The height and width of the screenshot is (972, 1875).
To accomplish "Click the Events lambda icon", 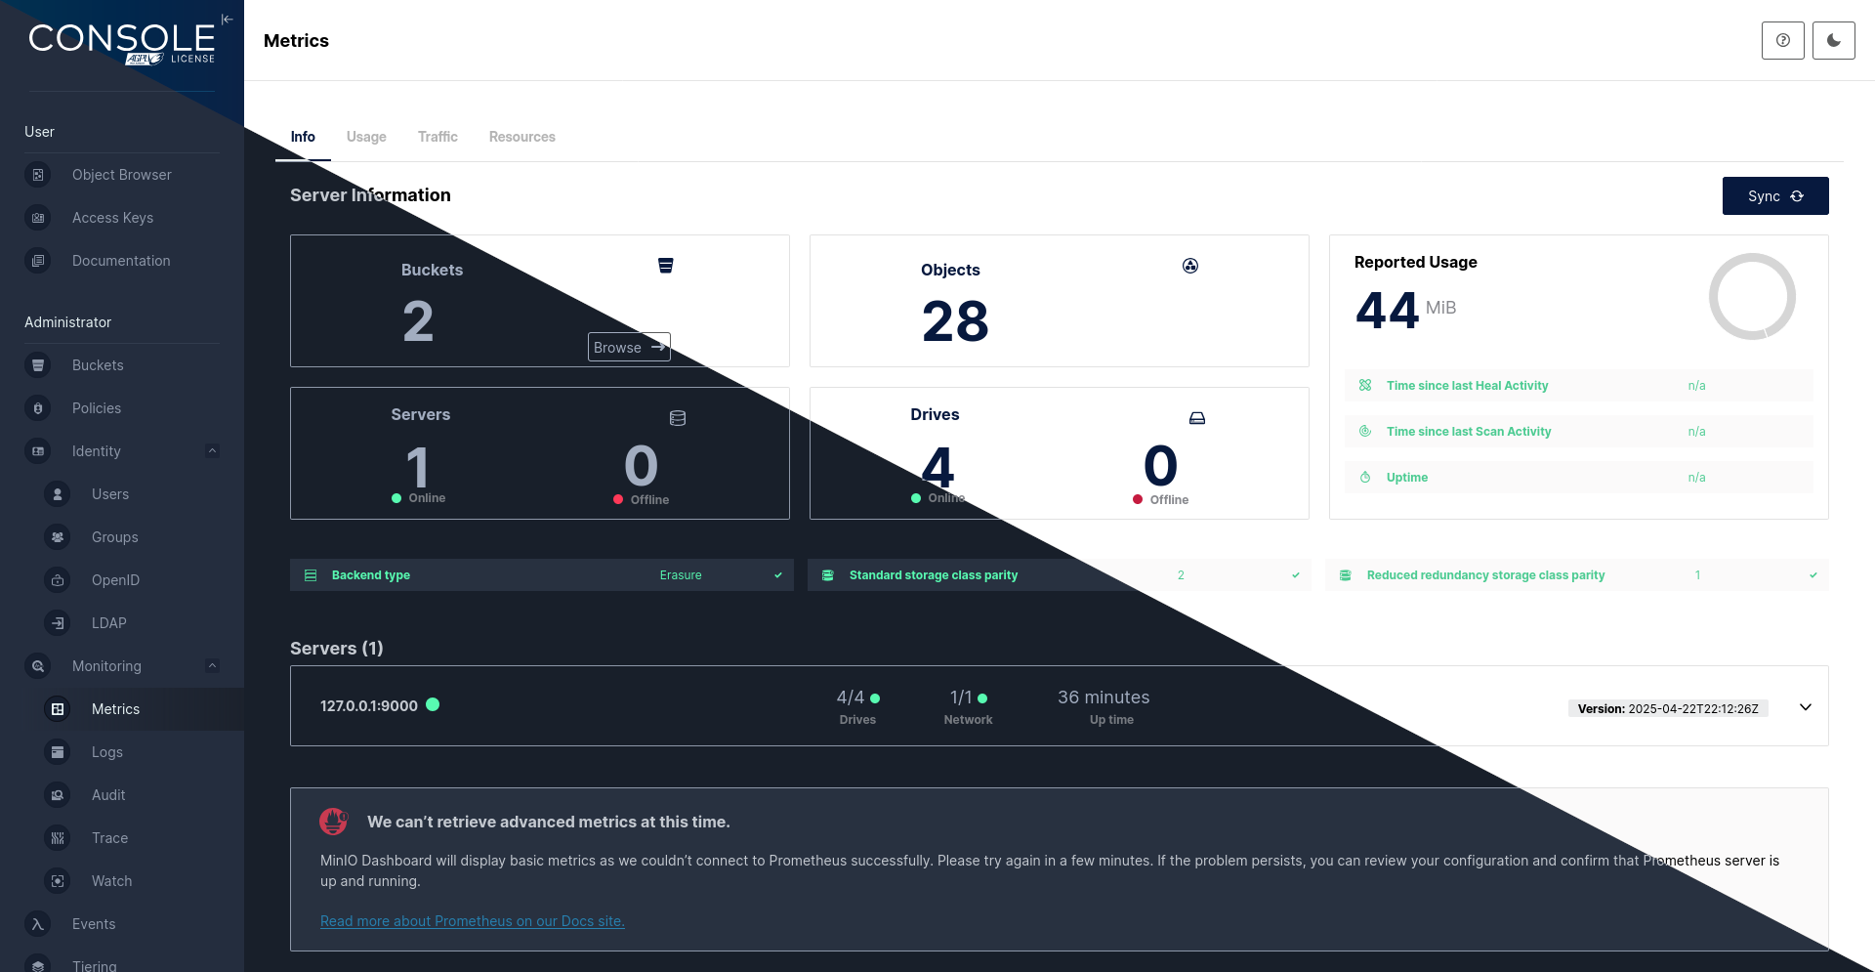I will [38, 924].
